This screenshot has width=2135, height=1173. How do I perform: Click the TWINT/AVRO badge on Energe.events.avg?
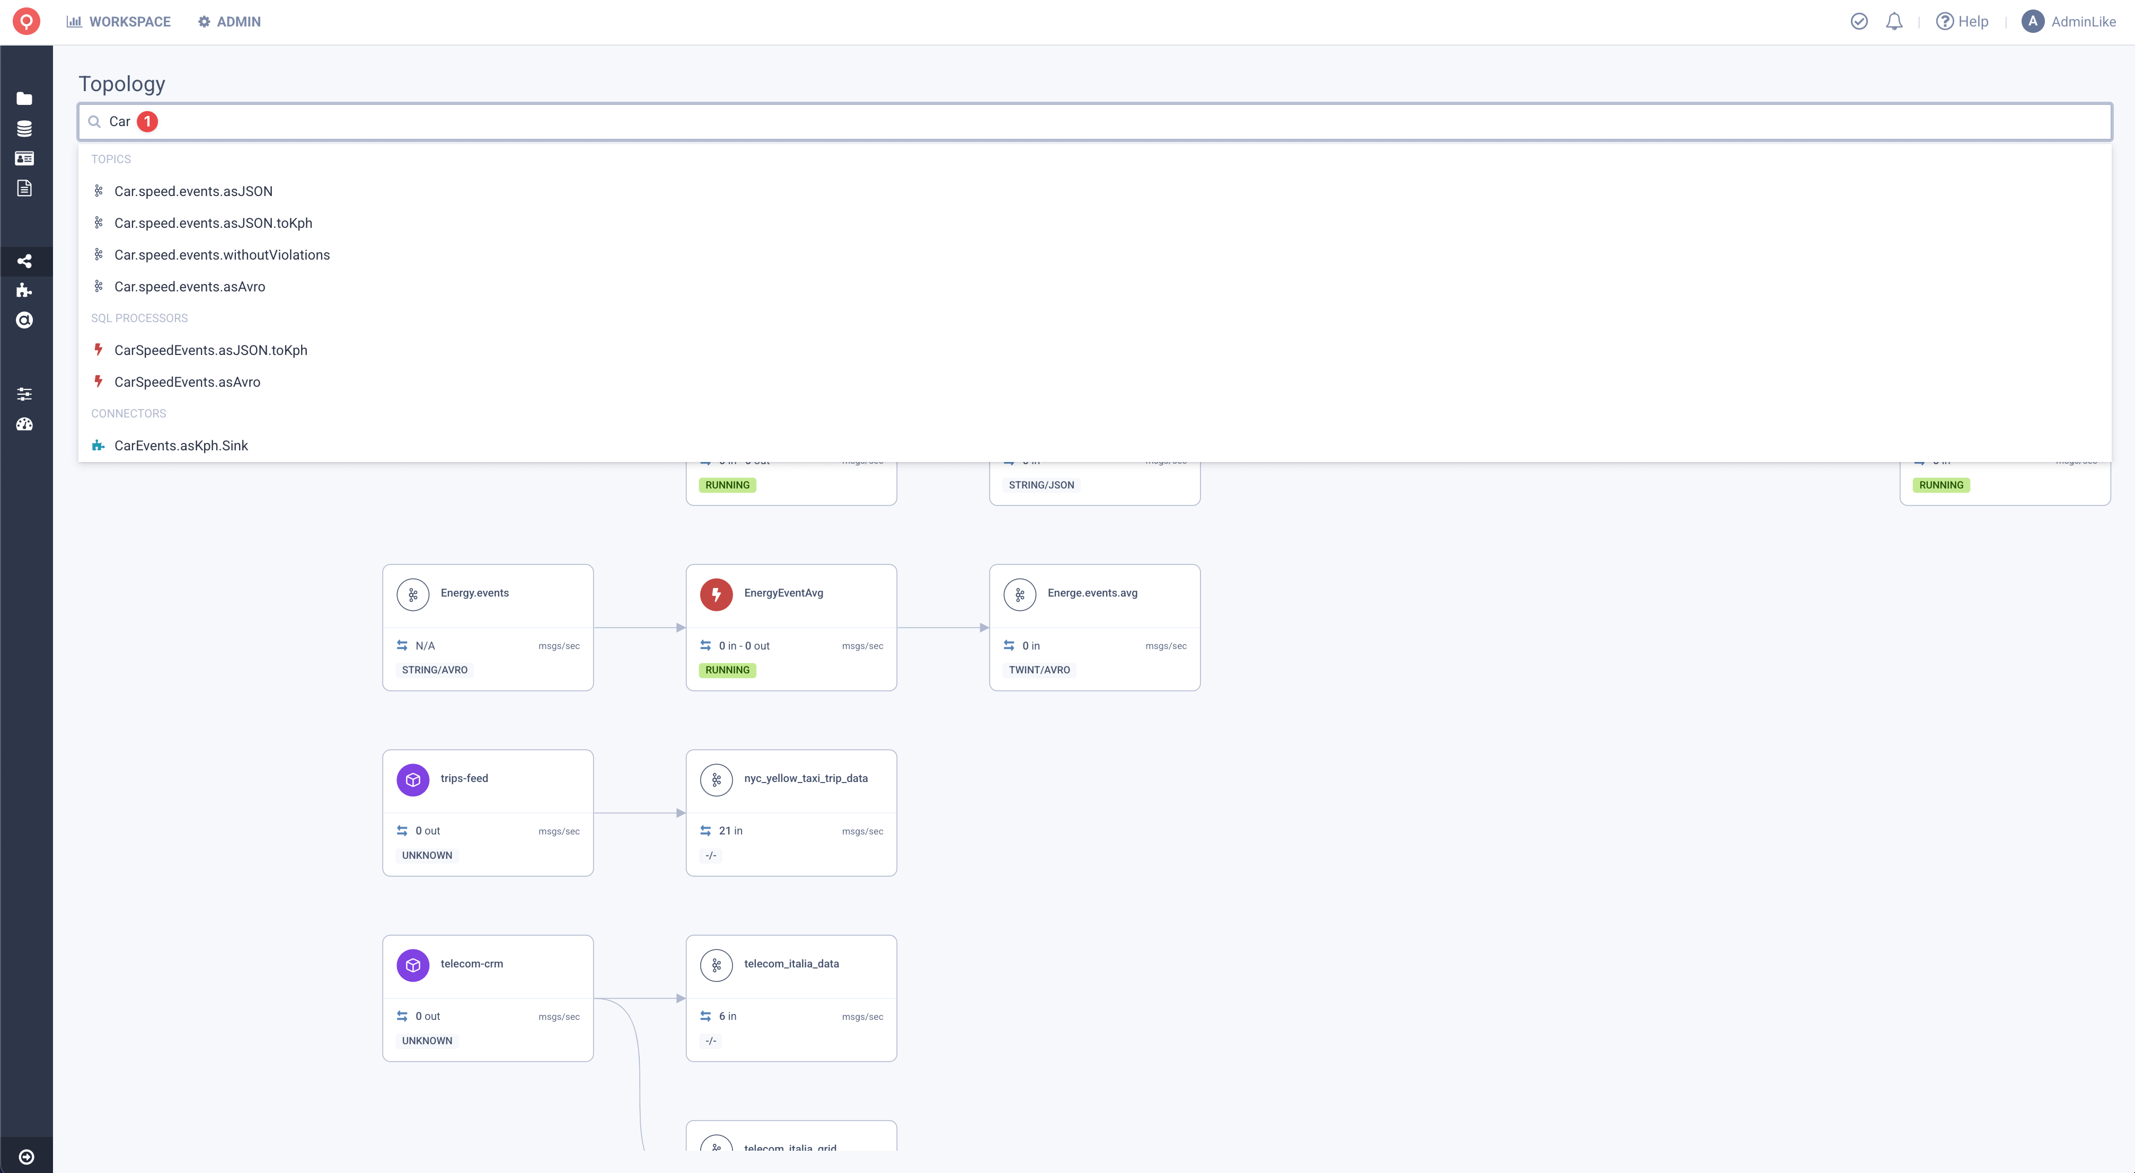1039,670
